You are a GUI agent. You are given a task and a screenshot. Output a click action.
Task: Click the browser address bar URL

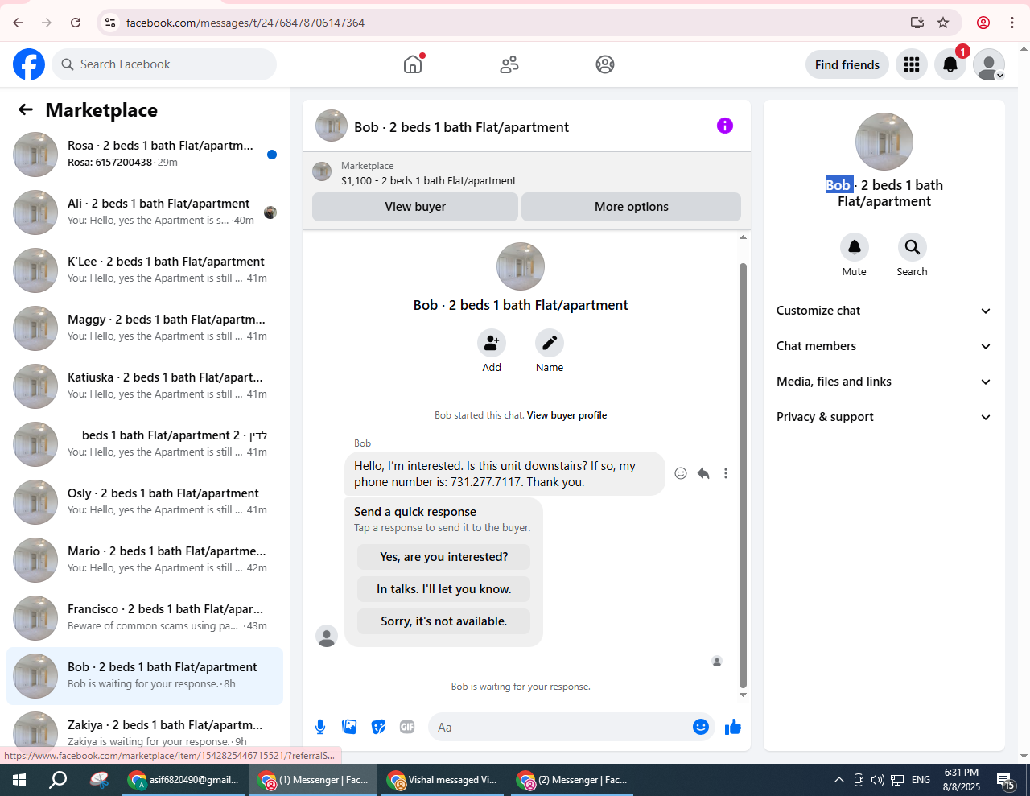[245, 23]
